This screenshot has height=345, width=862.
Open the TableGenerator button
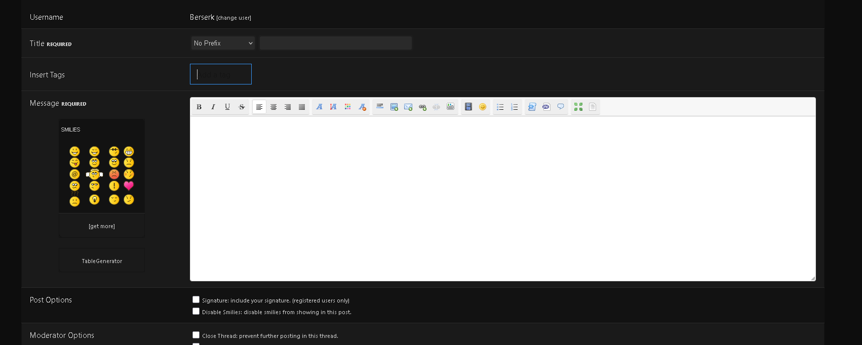click(x=102, y=261)
